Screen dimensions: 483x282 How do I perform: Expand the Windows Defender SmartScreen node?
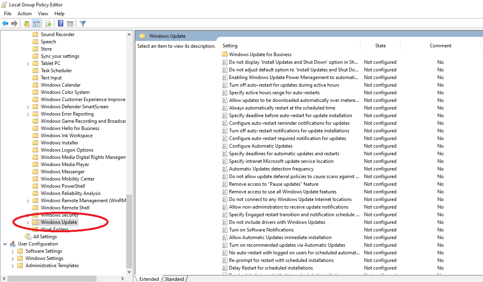coord(28,107)
